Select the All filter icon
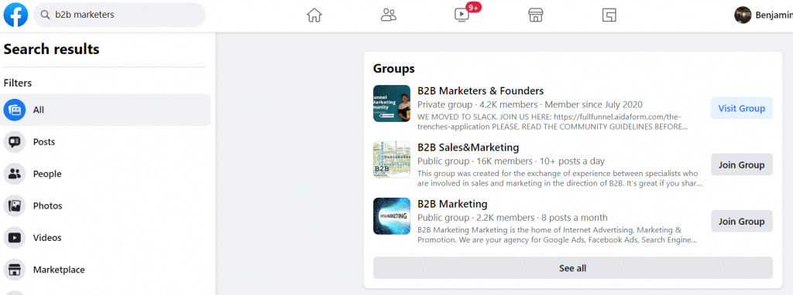 click(x=15, y=110)
